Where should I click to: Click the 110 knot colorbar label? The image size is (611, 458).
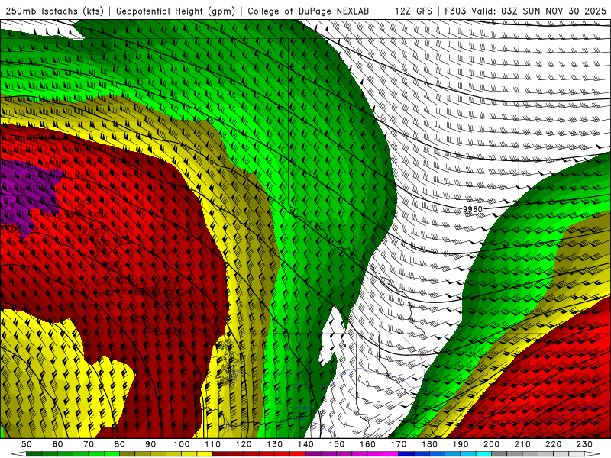[x=213, y=444]
